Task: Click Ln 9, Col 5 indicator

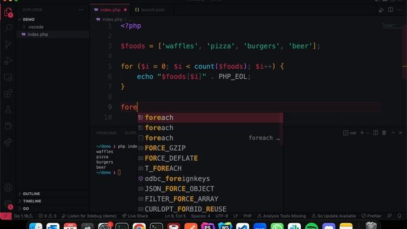Action: [x=176, y=216]
